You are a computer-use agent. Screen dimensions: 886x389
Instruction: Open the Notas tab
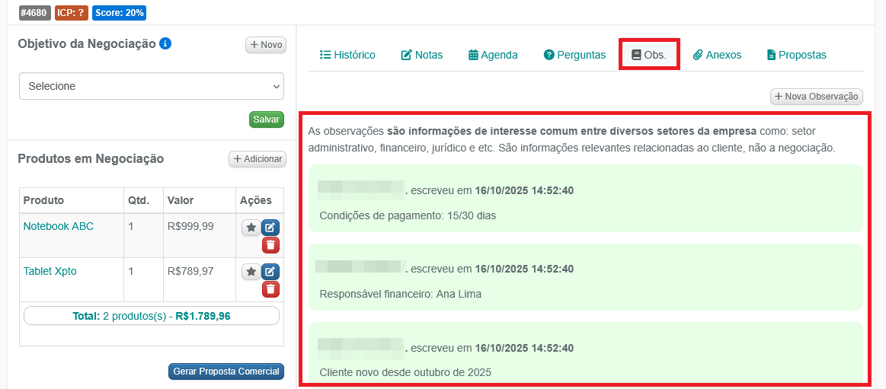(421, 55)
